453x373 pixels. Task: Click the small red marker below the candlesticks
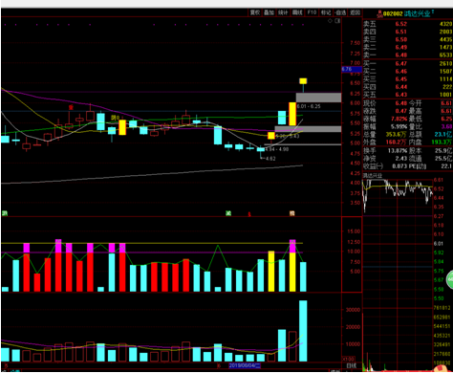[249, 214]
